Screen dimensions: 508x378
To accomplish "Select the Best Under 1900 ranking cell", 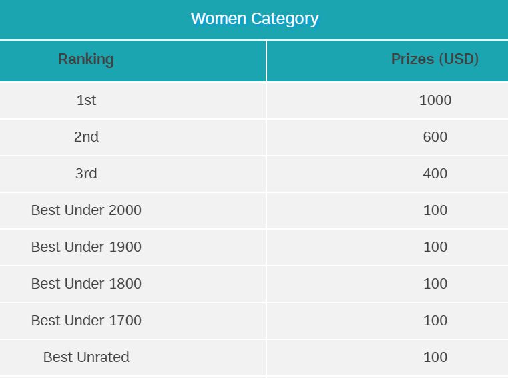I will point(86,247).
